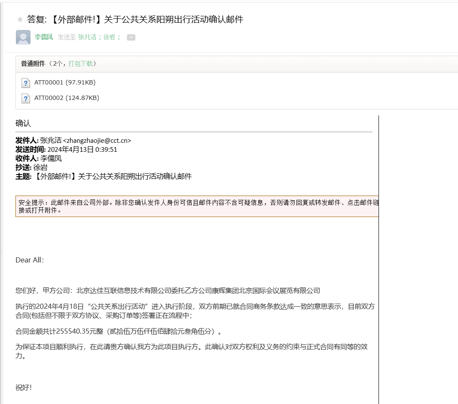Download all attachments via 打包下载
Viewport: 458px width, 404px height.
80,63
